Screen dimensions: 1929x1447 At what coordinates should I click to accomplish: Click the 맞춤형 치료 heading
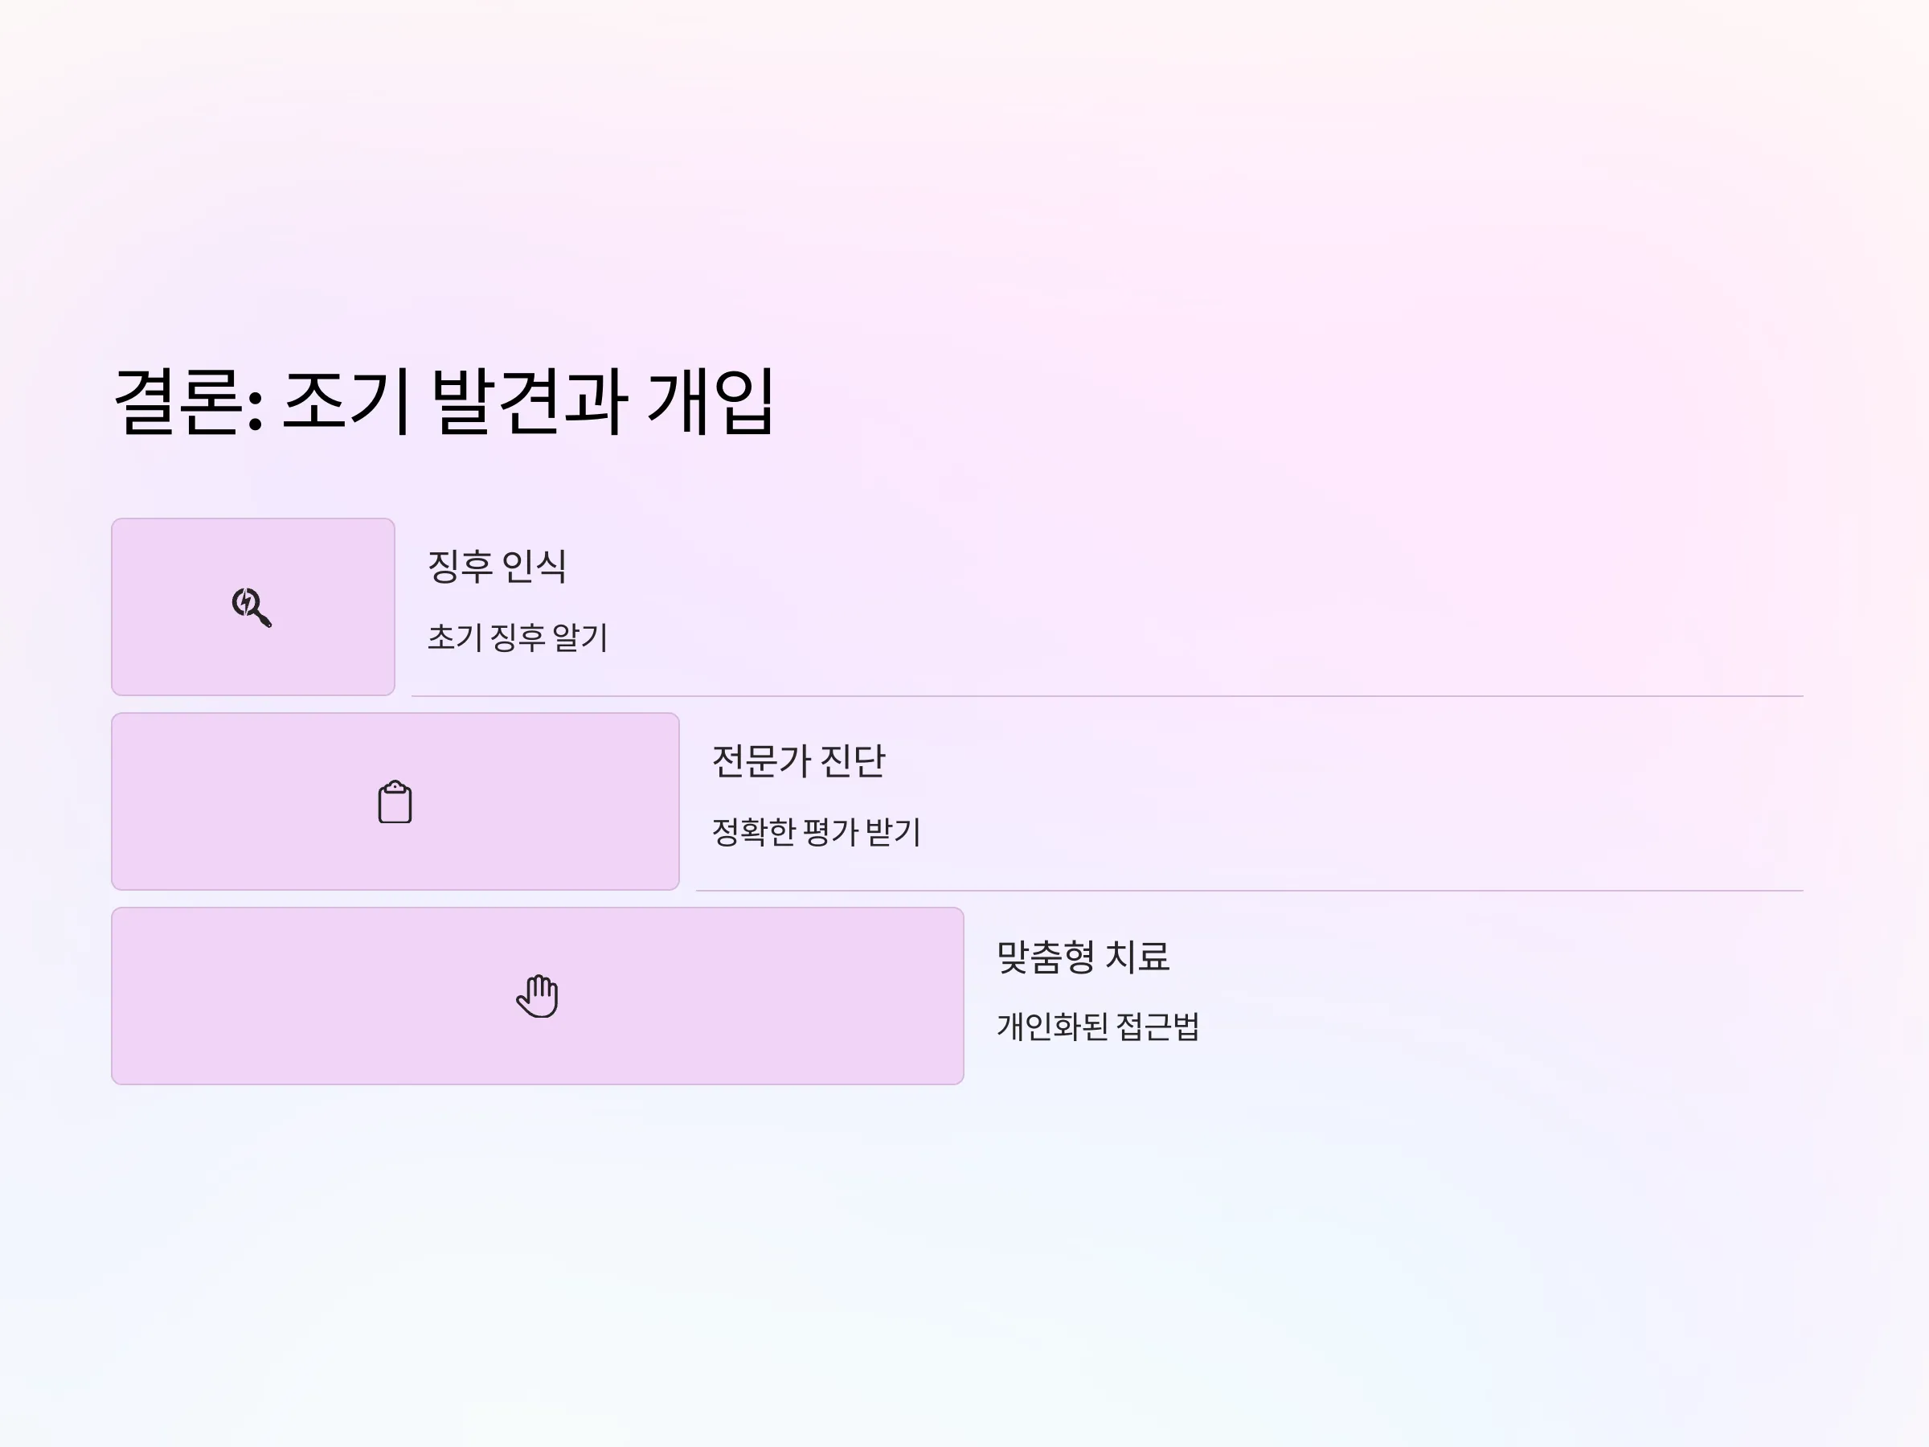point(1083,956)
